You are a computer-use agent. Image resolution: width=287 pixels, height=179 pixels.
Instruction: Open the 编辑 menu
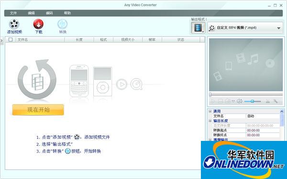click(31, 13)
